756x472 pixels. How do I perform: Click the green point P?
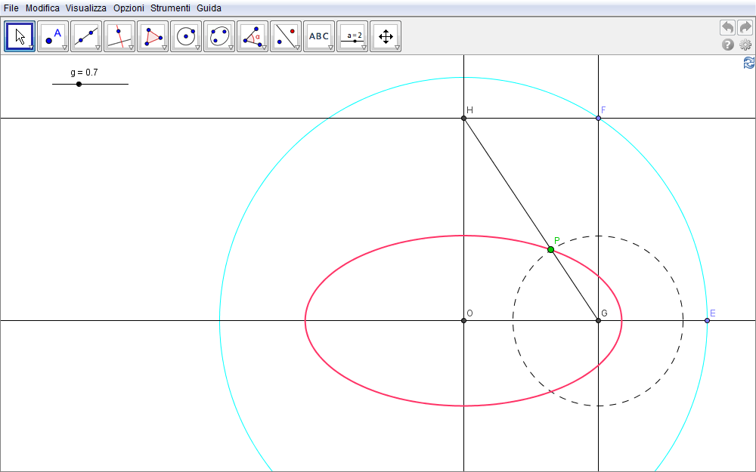point(550,249)
